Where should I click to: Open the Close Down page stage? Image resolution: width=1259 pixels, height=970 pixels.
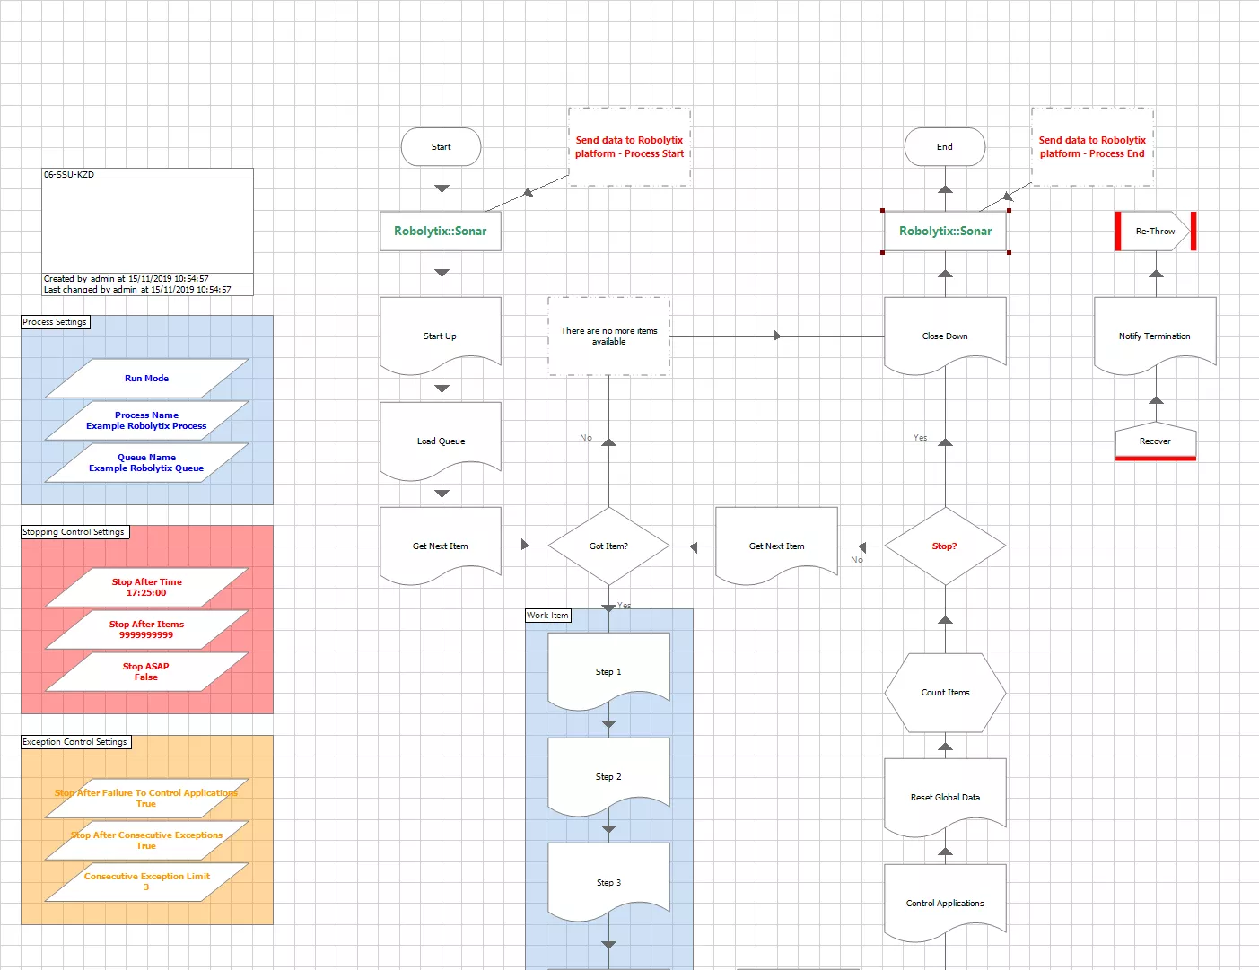pyautogui.click(x=945, y=336)
